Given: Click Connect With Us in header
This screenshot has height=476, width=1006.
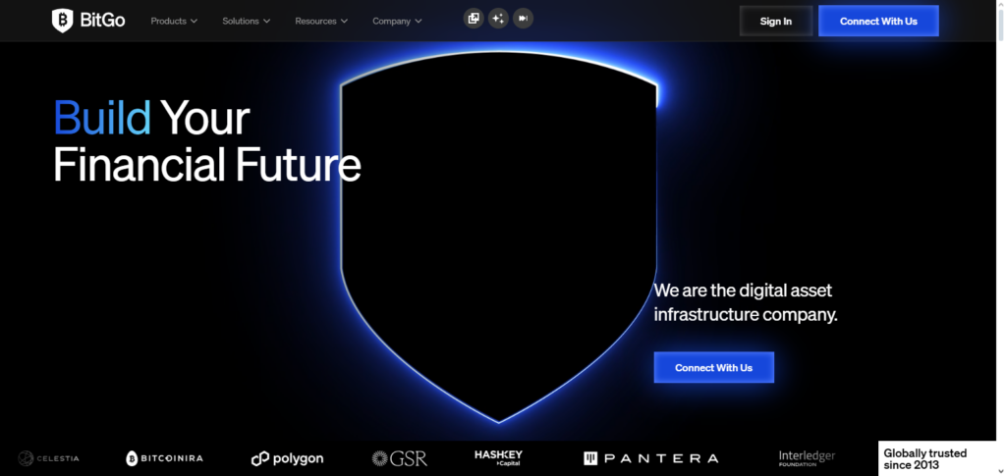Looking at the screenshot, I should 877,21.
